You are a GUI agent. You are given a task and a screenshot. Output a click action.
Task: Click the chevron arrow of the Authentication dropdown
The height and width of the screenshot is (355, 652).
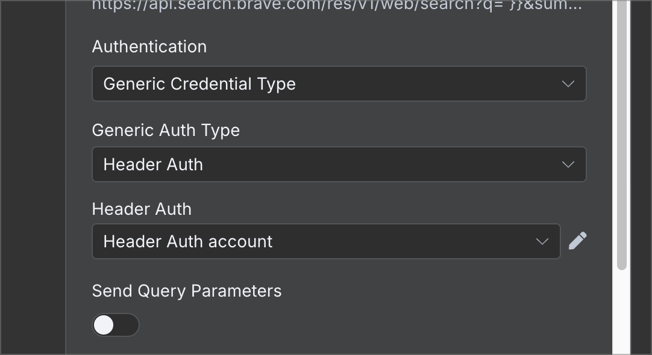pos(568,84)
